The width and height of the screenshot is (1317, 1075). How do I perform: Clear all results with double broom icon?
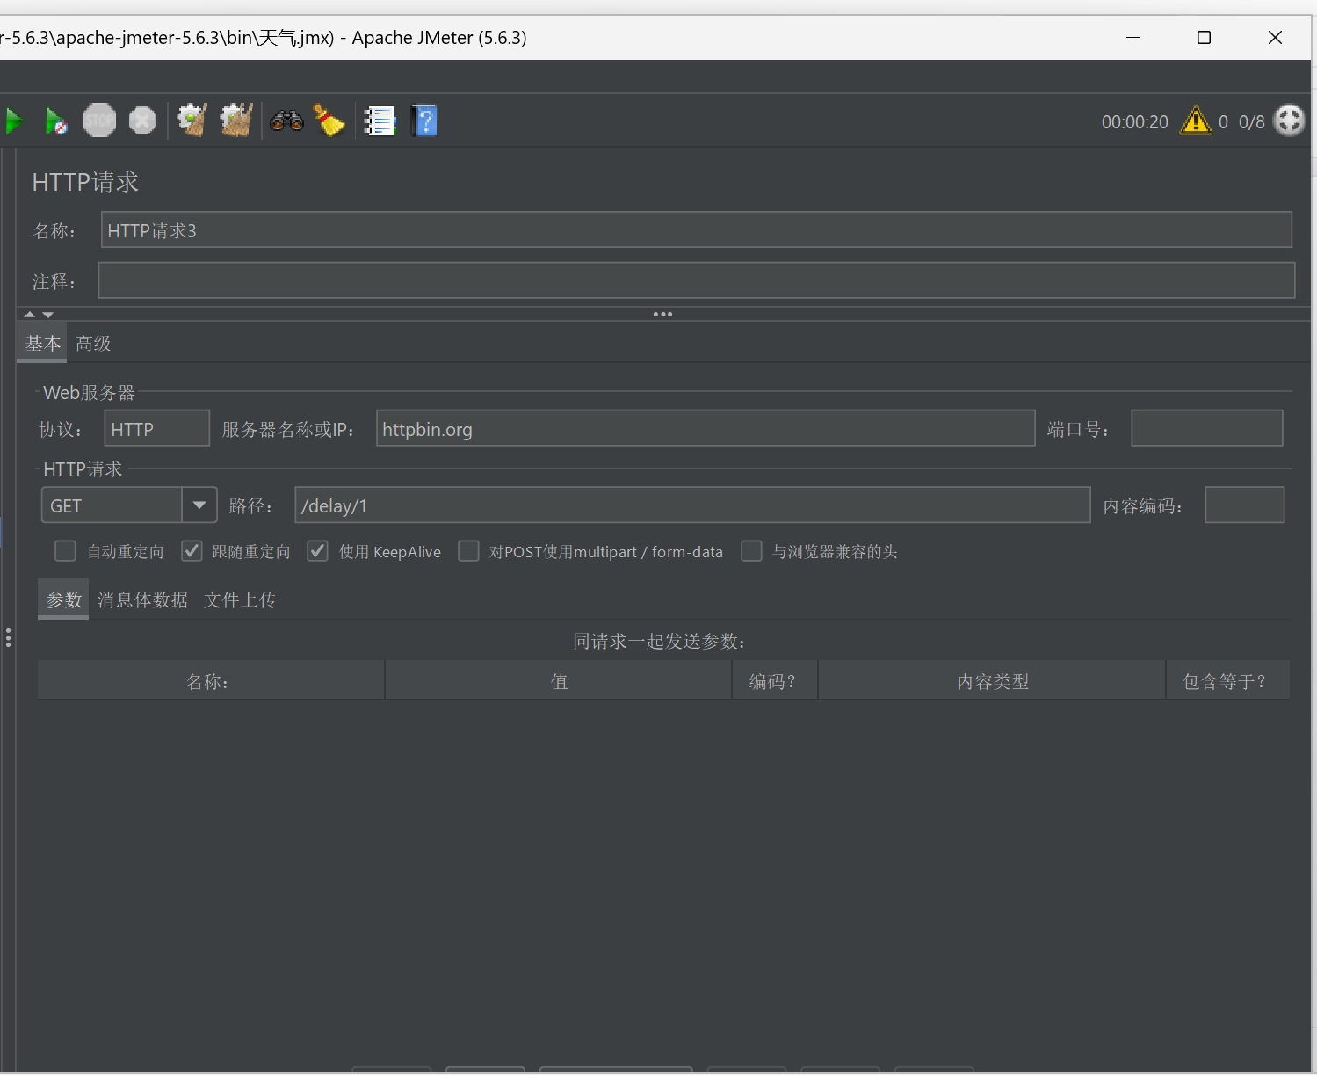coord(236,120)
